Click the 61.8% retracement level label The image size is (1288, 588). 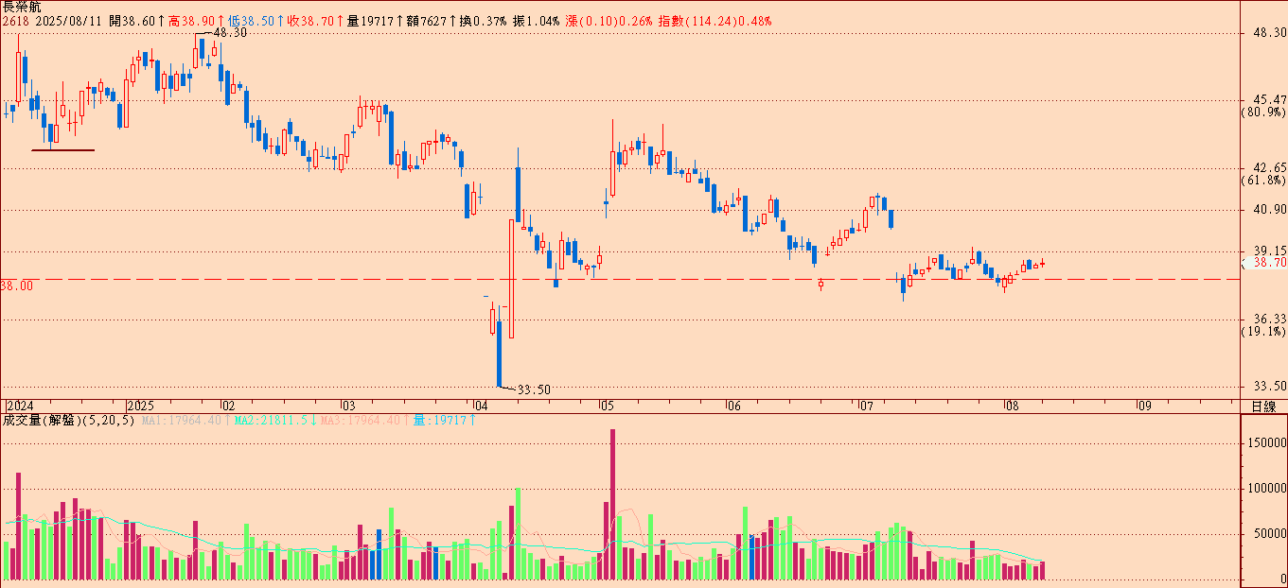tap(1262, 180)
